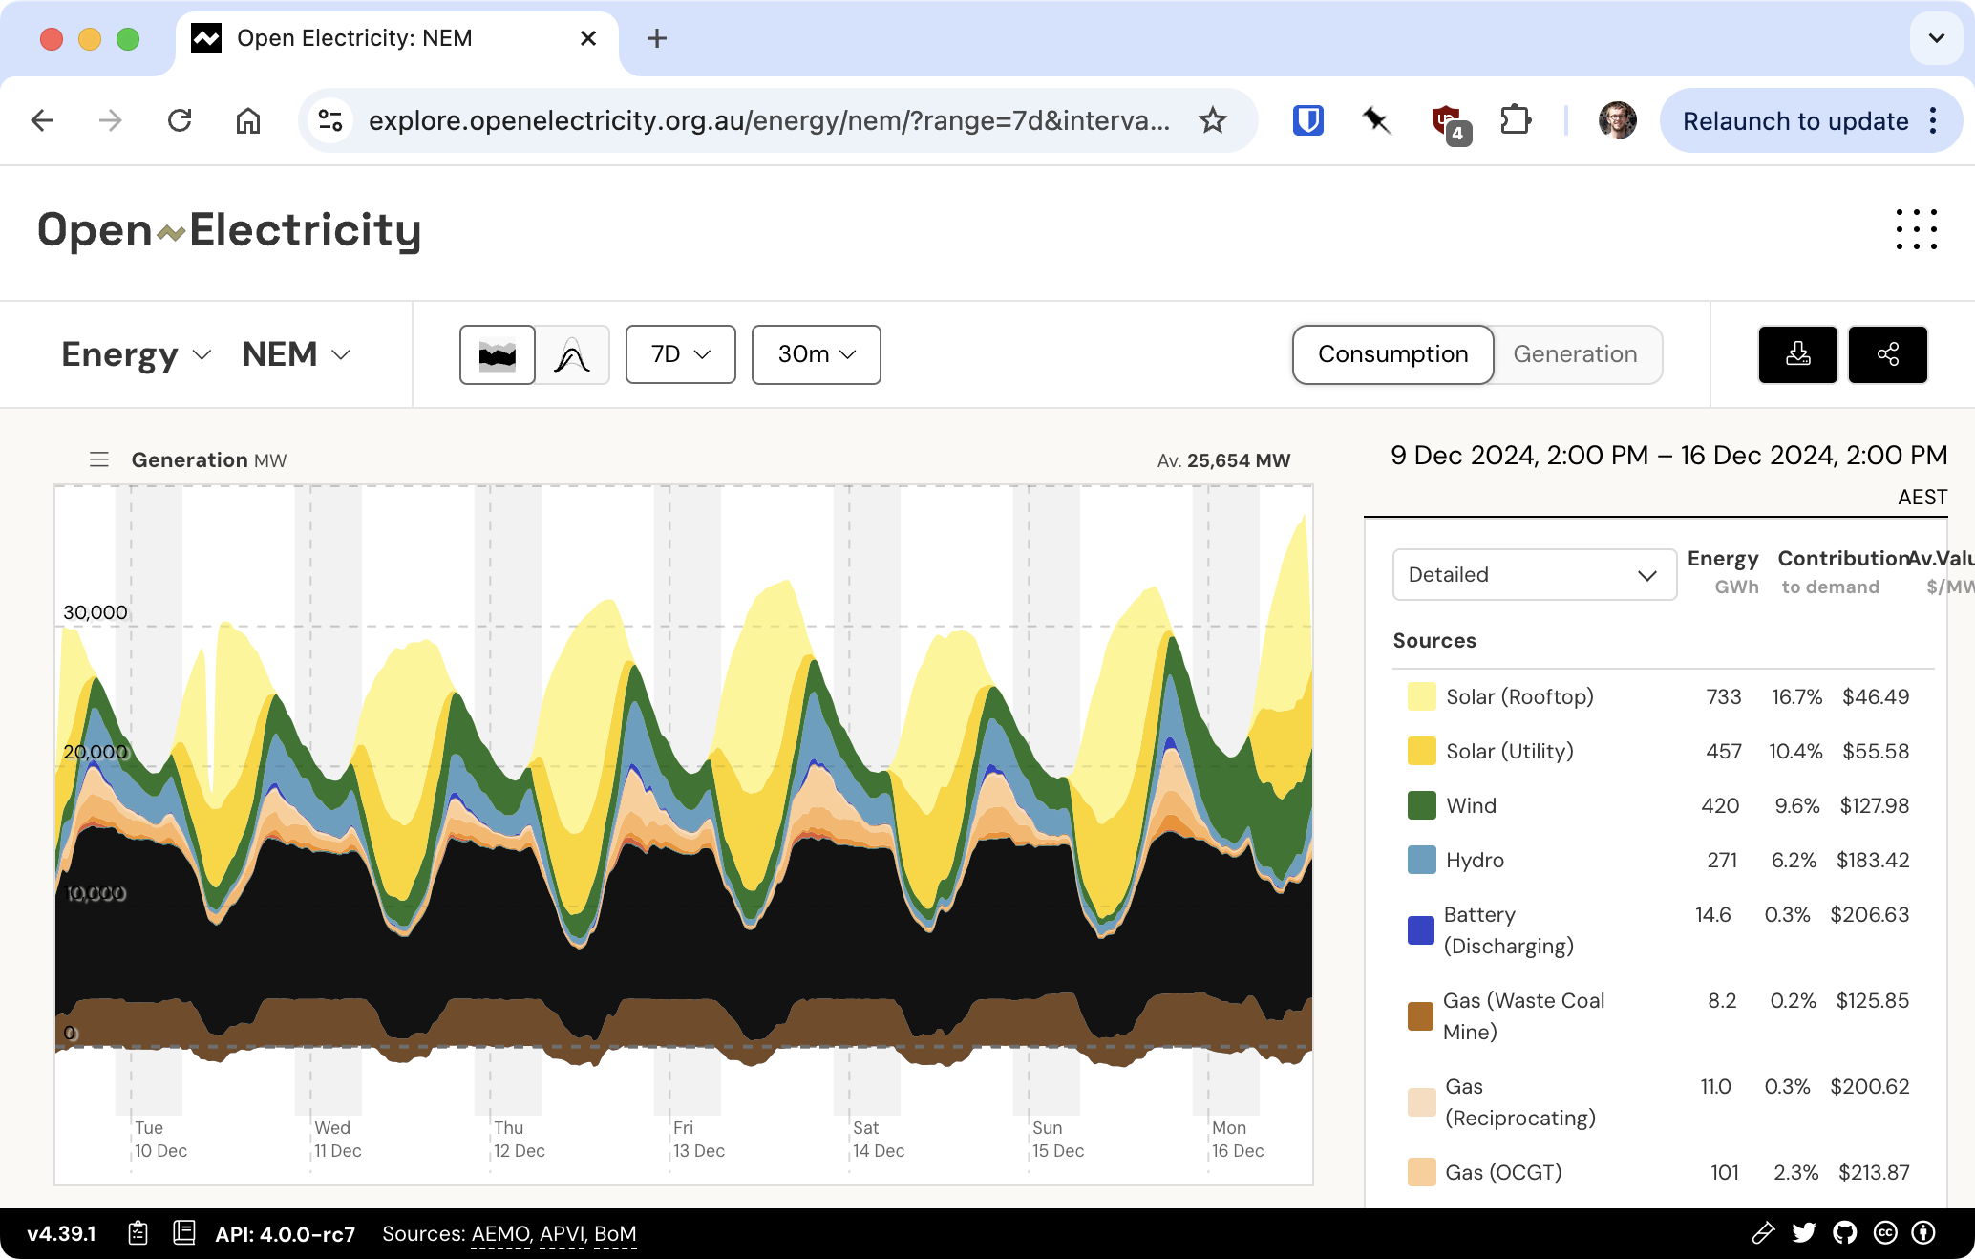Open the 30m interval dropdown
1975x1259 pixels.
816,354
